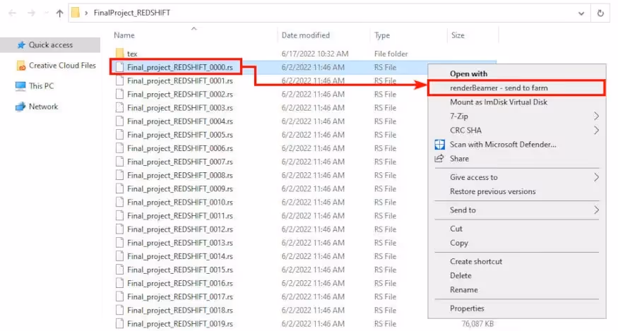
Task: Select file Final_project_REDSHIFT_0010.rs
Action: 179,202
